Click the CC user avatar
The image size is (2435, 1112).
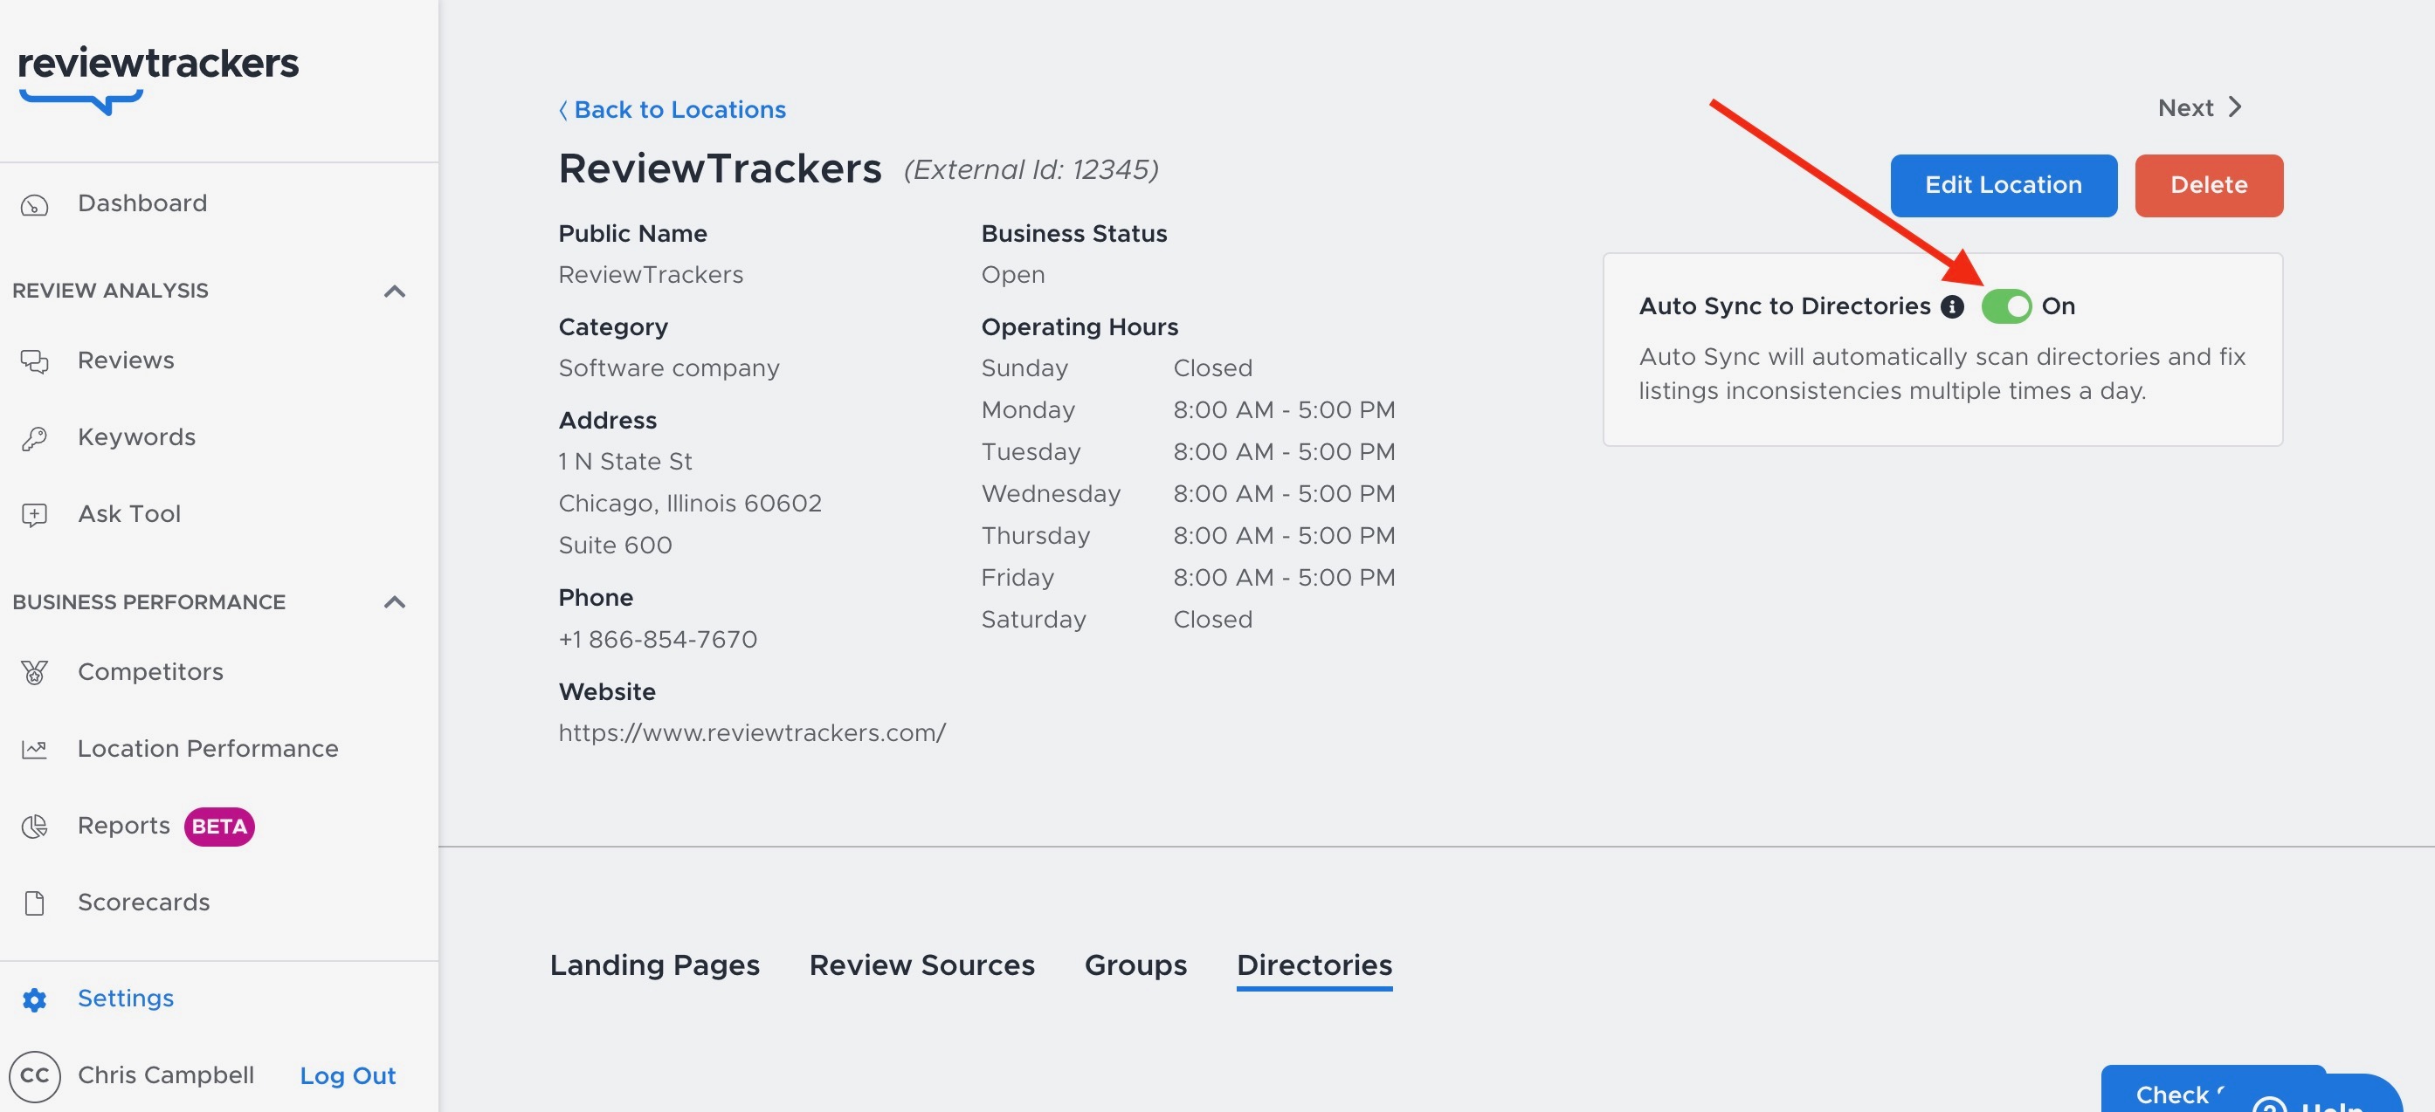tap(34, 1076)
